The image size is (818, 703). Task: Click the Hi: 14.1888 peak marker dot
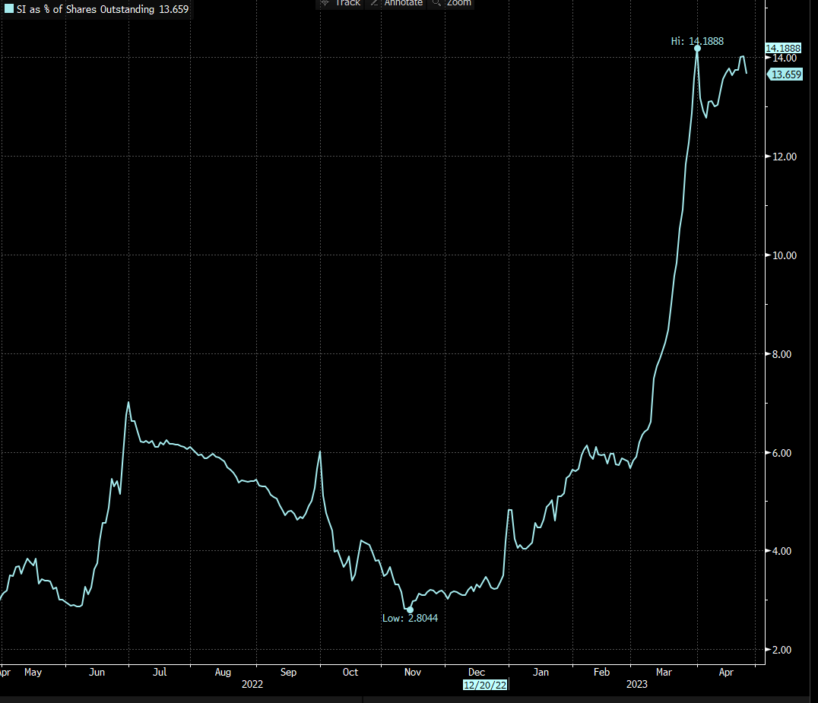[x=697, y=49]
